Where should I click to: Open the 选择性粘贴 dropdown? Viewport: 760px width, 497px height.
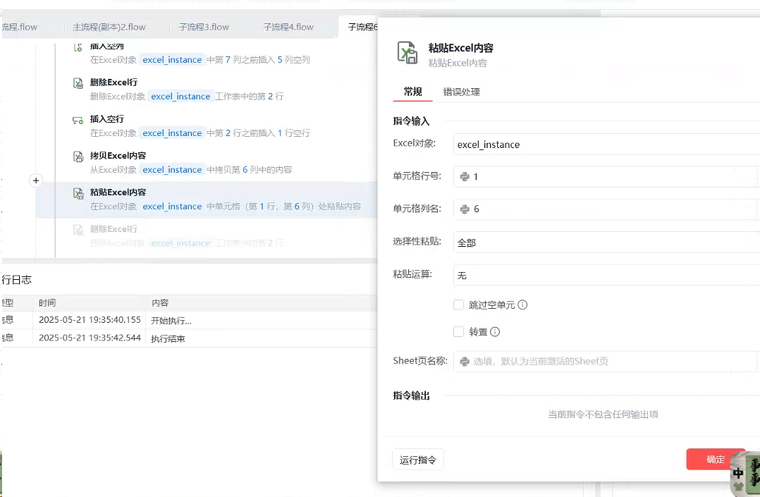(x=606, y=243)
